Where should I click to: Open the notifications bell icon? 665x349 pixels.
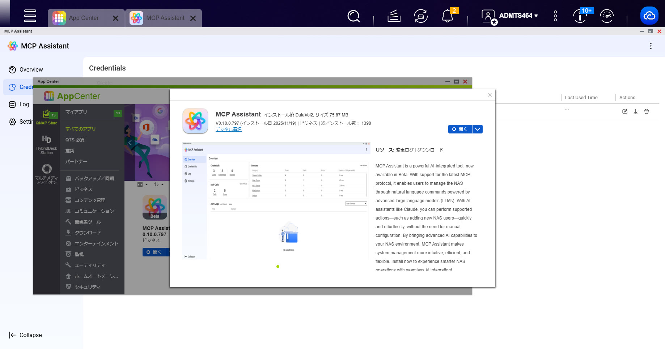(448, 16)
